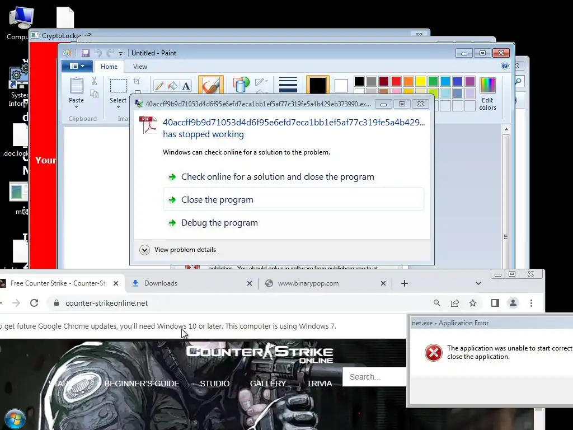Click Redo in Paint quick access toolbar
The image size is (573, 430).
click(x=110, y=53)
